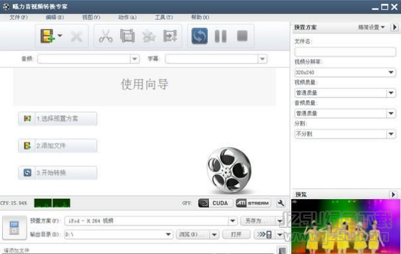Open the 文件 menu
Screen dimensions: 401x254
tap(19, 17)
